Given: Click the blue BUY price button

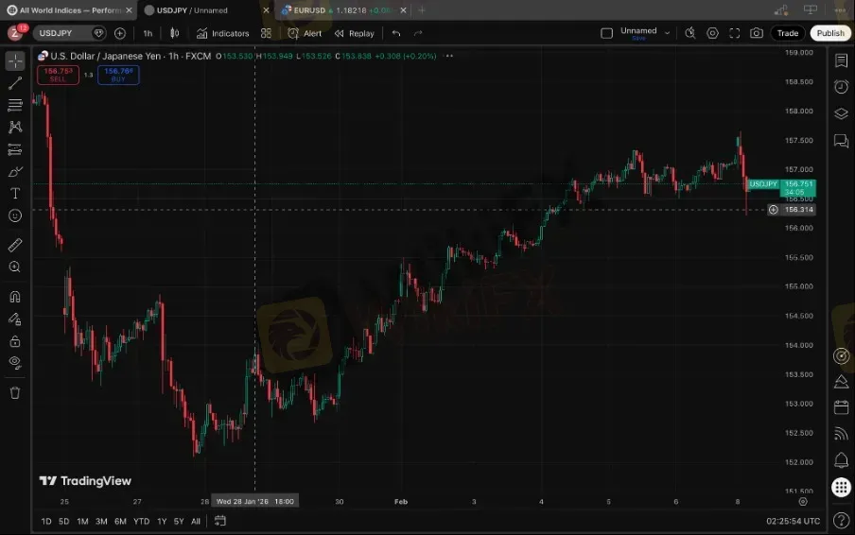Looking at the screenshot, I should (x=118, y=75).
